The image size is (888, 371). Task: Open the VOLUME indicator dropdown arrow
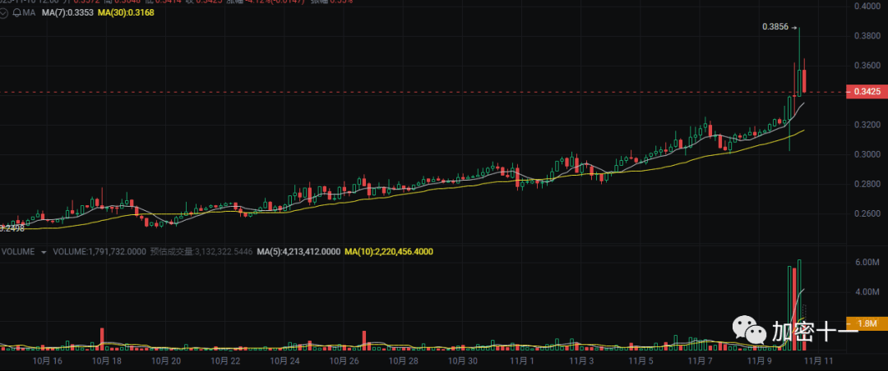tap(44, 252)
